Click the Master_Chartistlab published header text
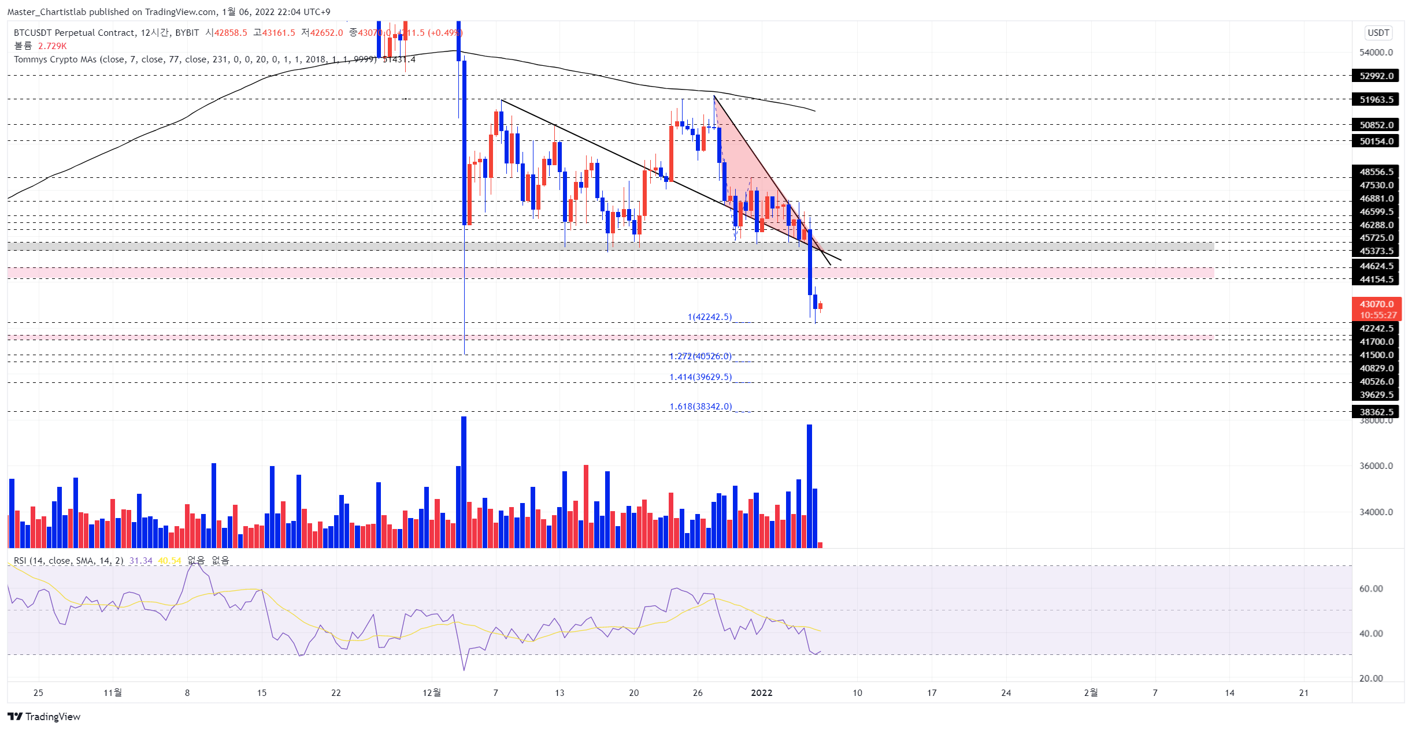Screen dimensions: 1412x730 coord(168,12)
